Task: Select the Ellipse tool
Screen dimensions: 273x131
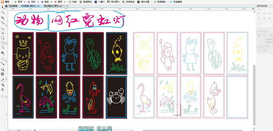Action: [x=3, y=42]
